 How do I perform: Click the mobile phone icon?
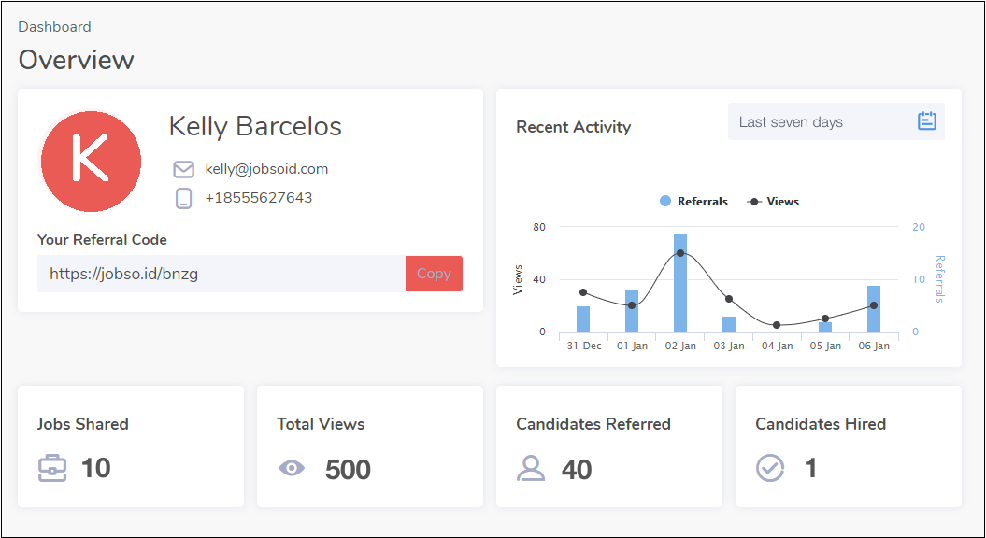[183, 198]
